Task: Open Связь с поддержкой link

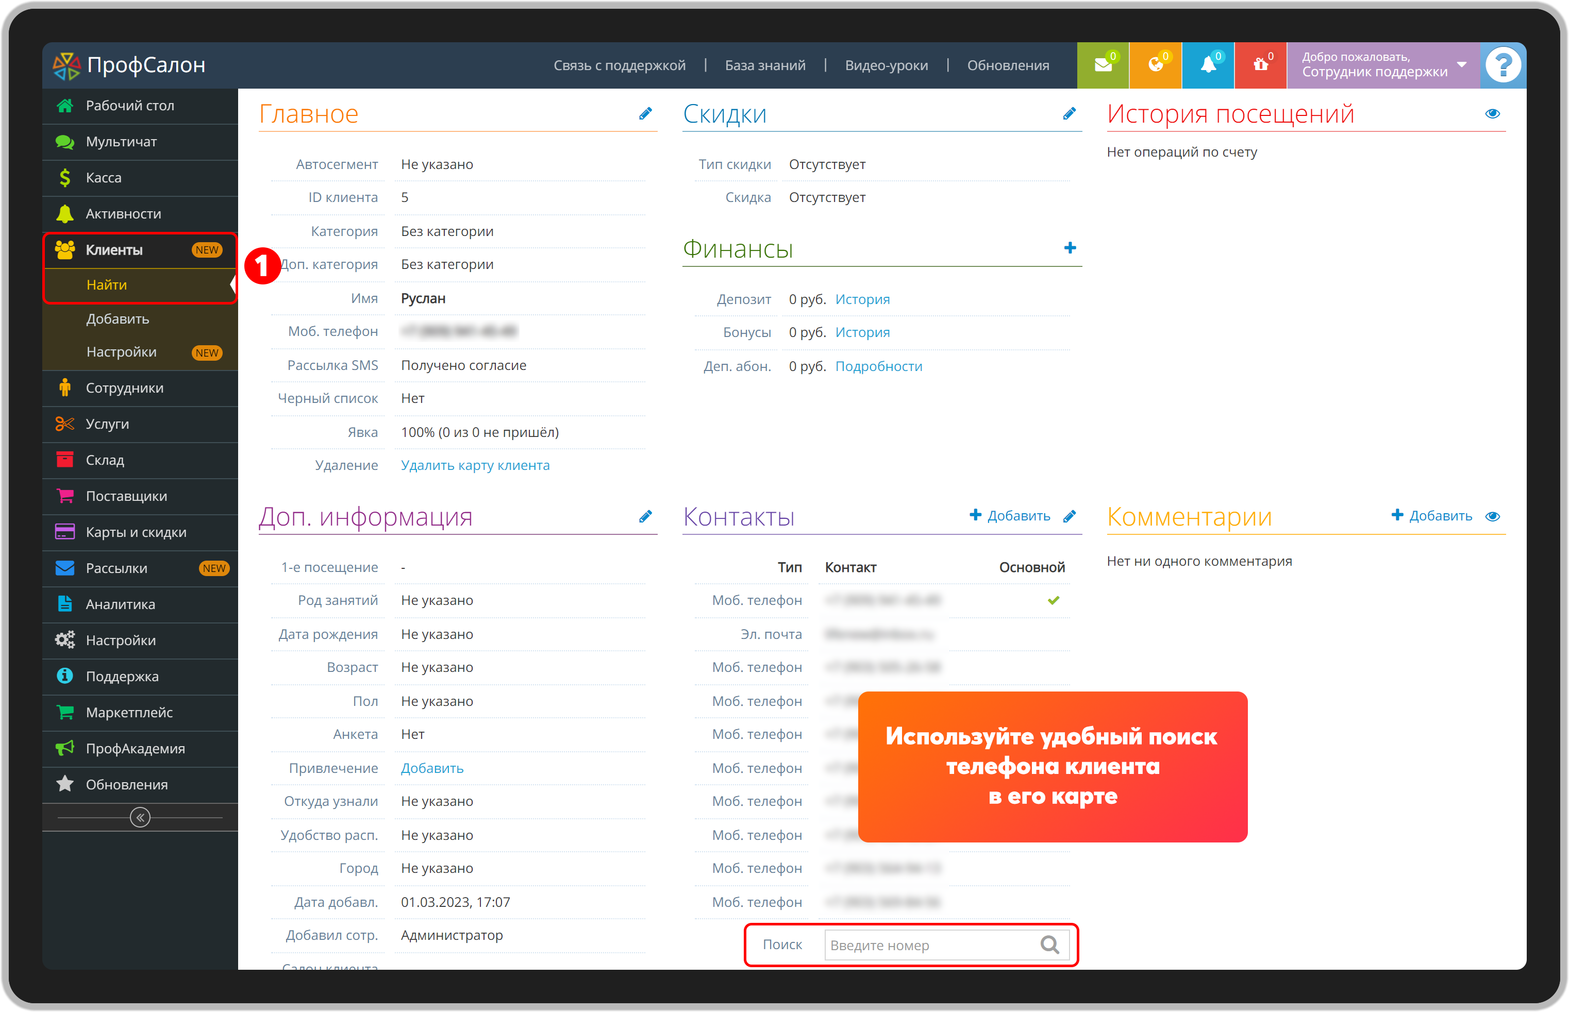Action: pyautogui.click(x=619, y=66)
